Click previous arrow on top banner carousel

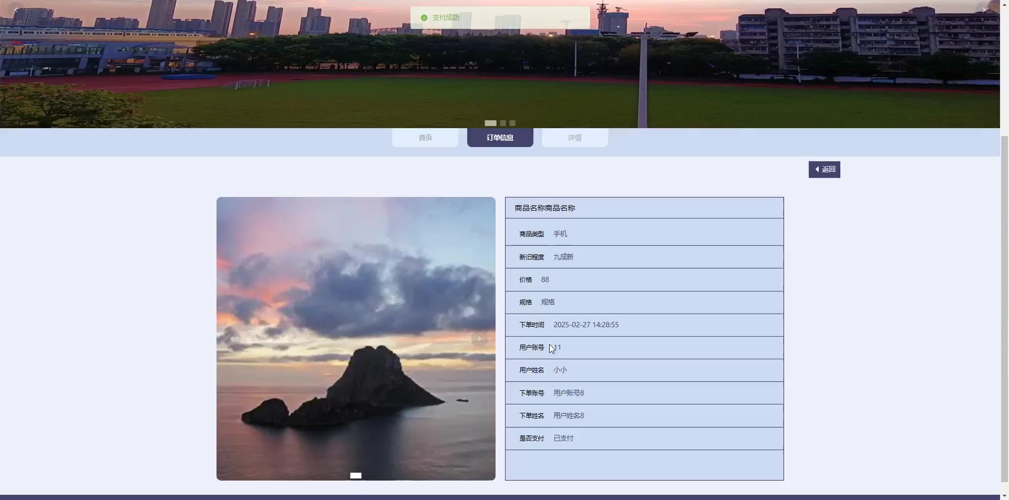pyautogui.click(x=16, y=10)
